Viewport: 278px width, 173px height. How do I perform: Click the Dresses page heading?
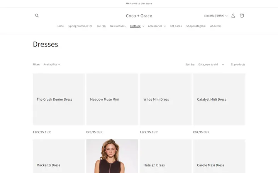click(x=46, y=44)
